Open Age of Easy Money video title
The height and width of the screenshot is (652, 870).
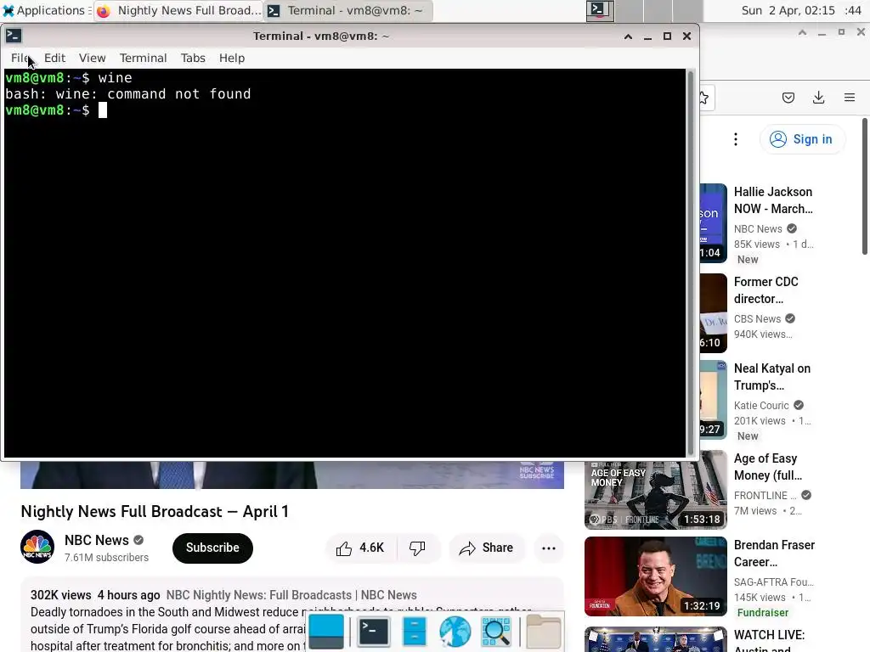(768, 467)
